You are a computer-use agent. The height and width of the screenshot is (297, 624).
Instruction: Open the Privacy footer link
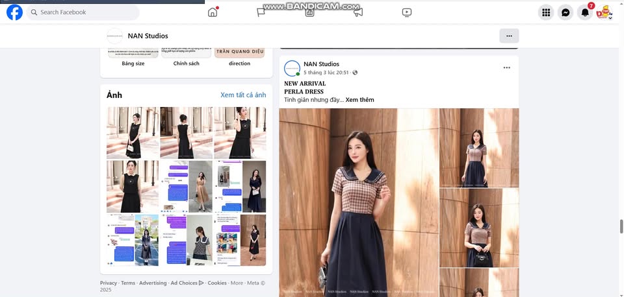click(x=109, y=283)
